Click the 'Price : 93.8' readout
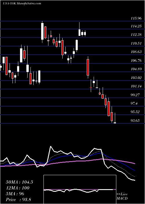This screenshot has width=145, height=204. tap(18, 200)
